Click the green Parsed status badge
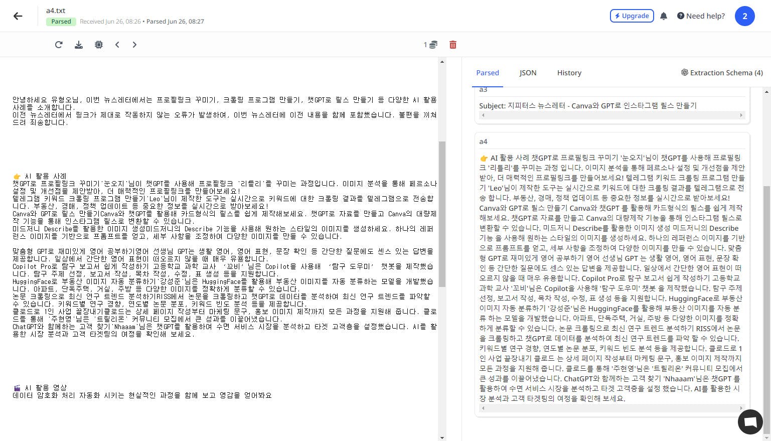 (x=61, y=22)
